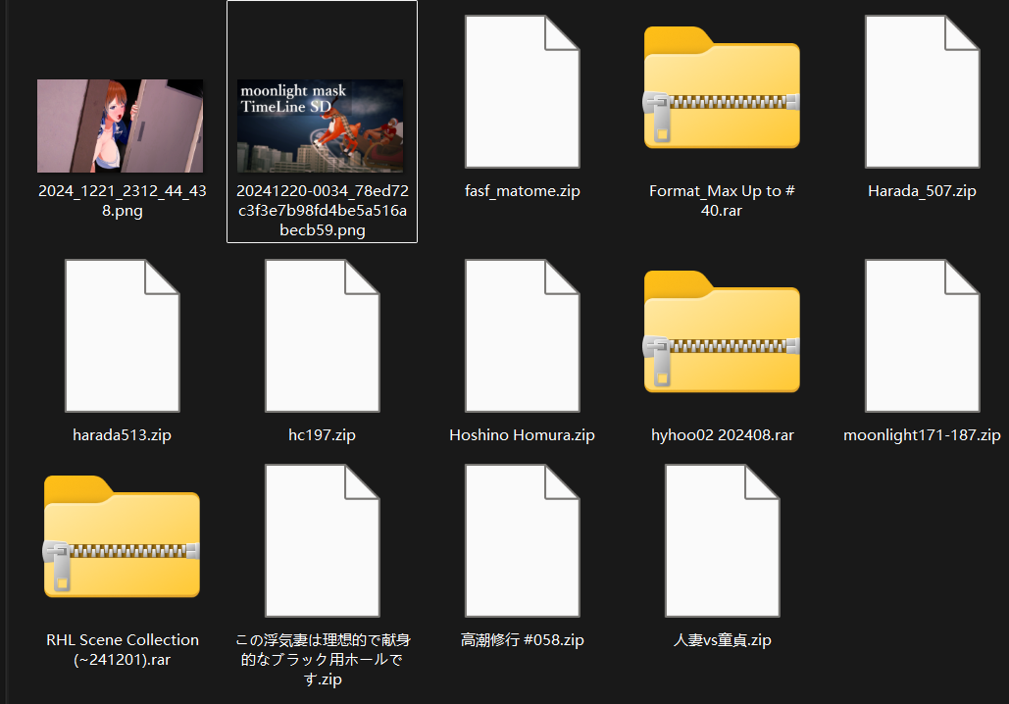Click the moonlight171-187.zip file icon

coord(922,335)
